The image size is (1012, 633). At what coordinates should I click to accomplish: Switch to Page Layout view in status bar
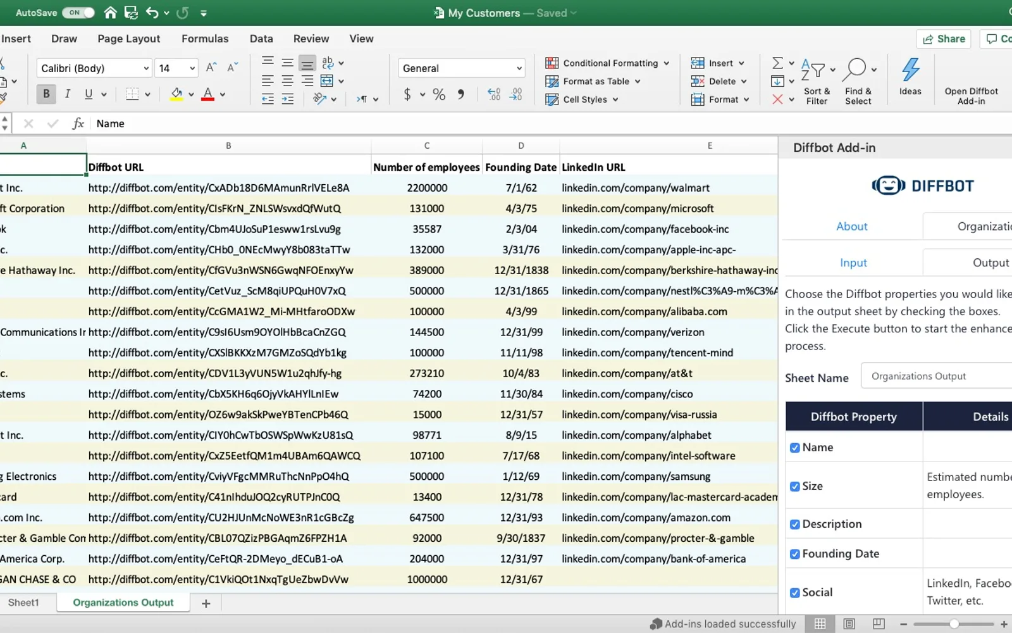click(x=849, y=624)
